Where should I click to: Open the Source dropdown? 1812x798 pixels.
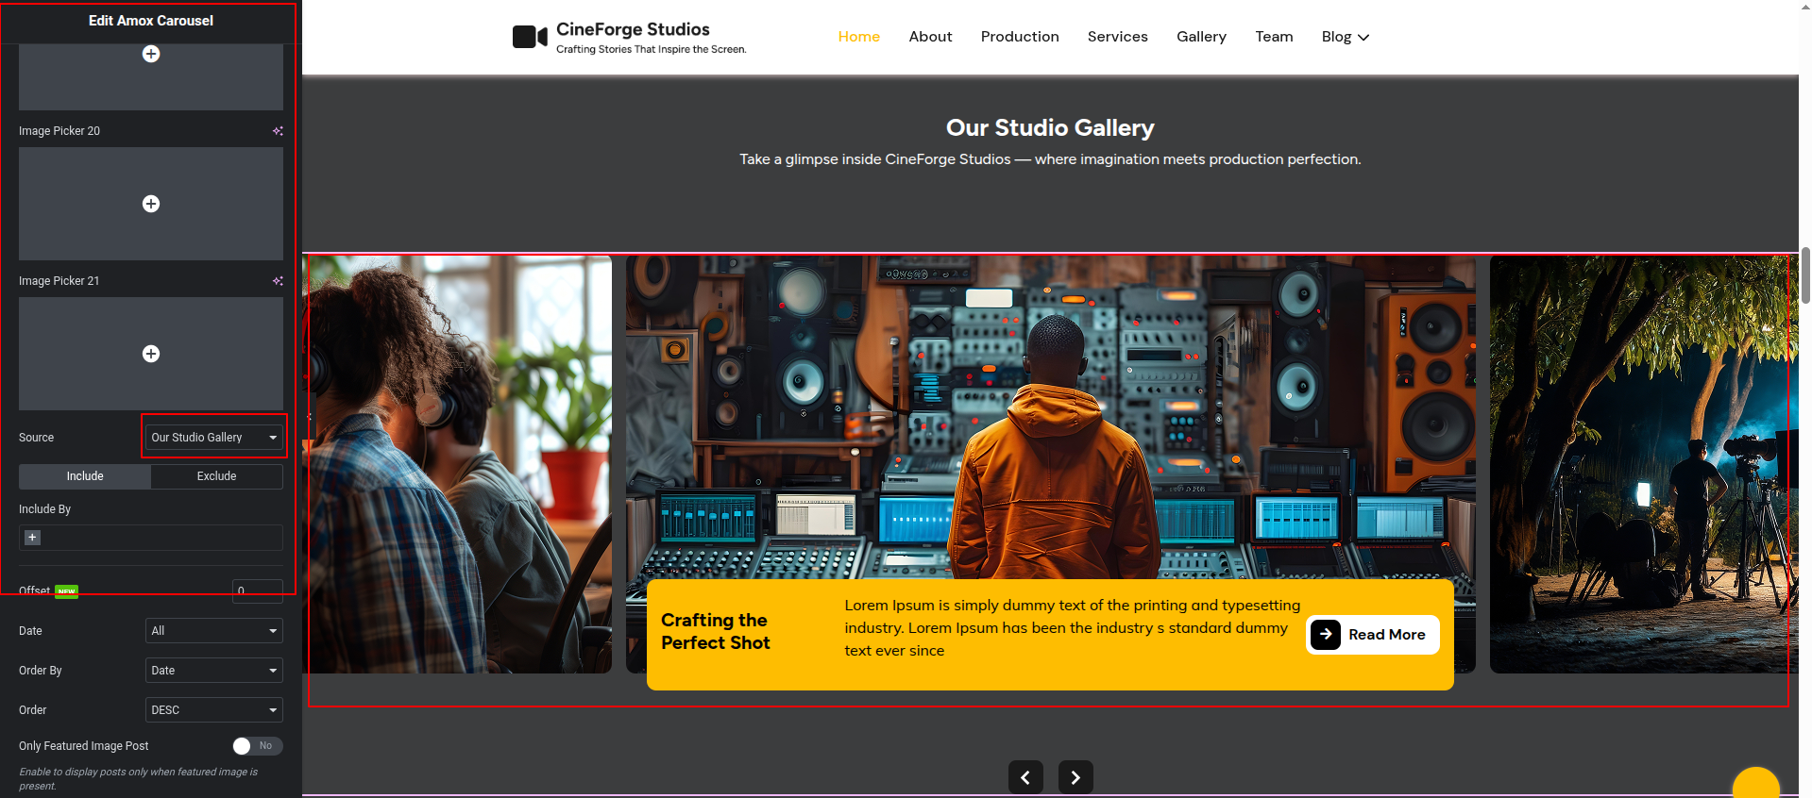click(x=214, y=438)
